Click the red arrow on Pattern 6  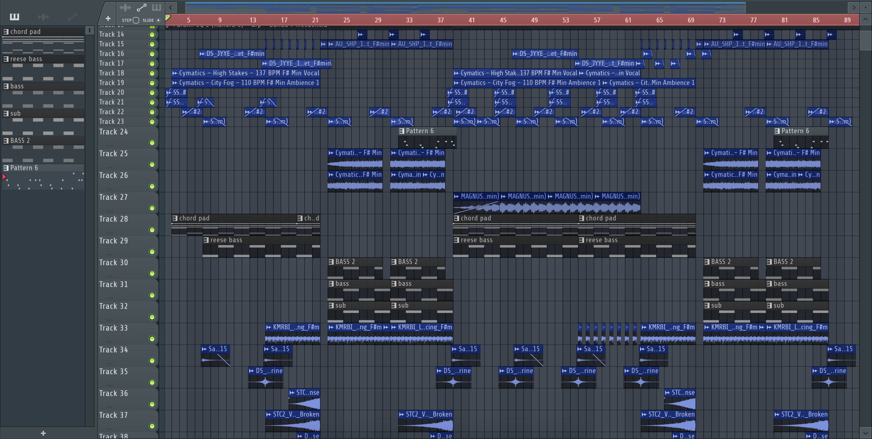(x=4, y=177)
